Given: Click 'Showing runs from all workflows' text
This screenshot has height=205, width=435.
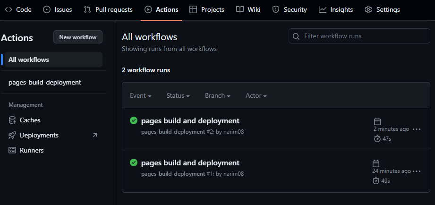Looking at the screenshot, I should point(169,49).
